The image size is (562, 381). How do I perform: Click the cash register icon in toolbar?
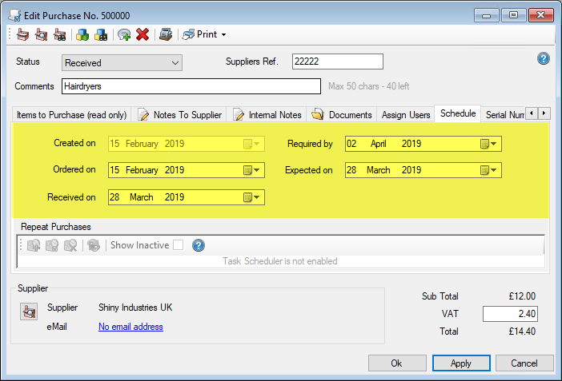pos(166,34)
